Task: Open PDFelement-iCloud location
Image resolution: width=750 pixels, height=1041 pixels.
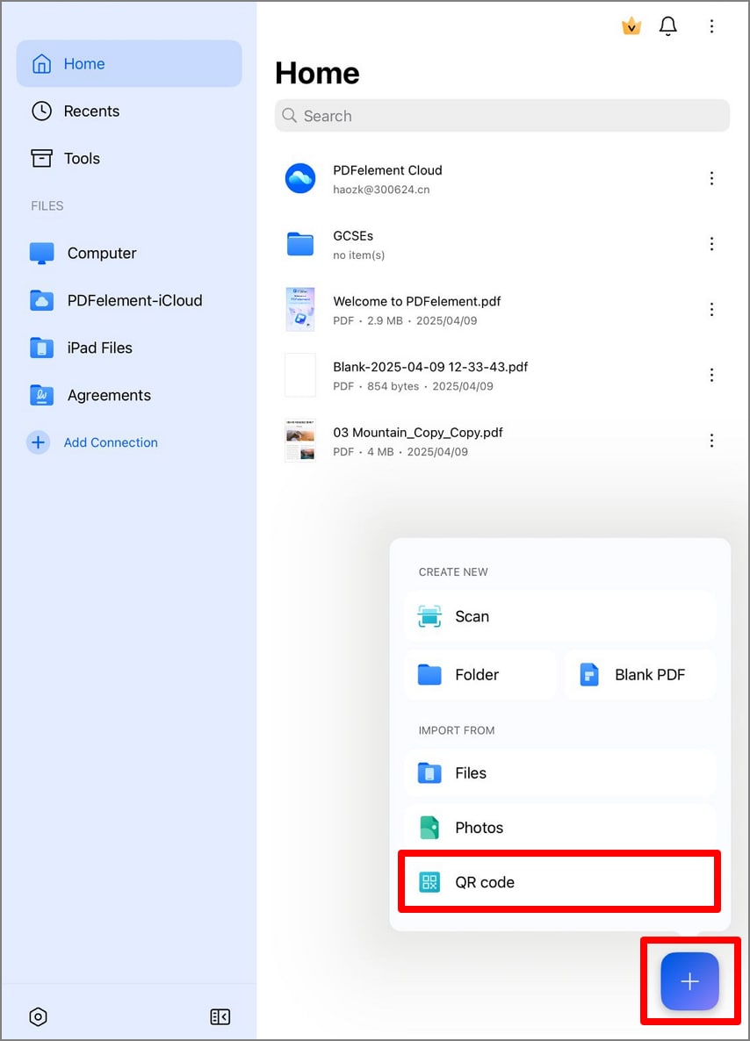Action: [129, 300]
